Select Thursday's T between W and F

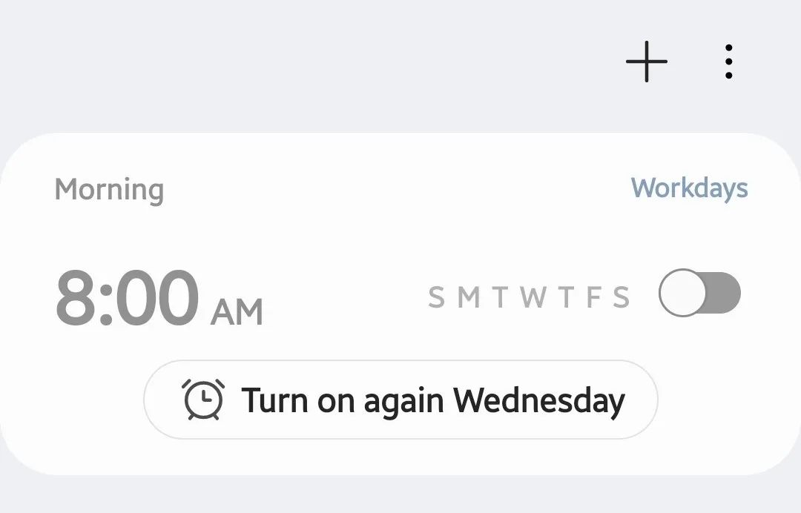coord(567,298)
